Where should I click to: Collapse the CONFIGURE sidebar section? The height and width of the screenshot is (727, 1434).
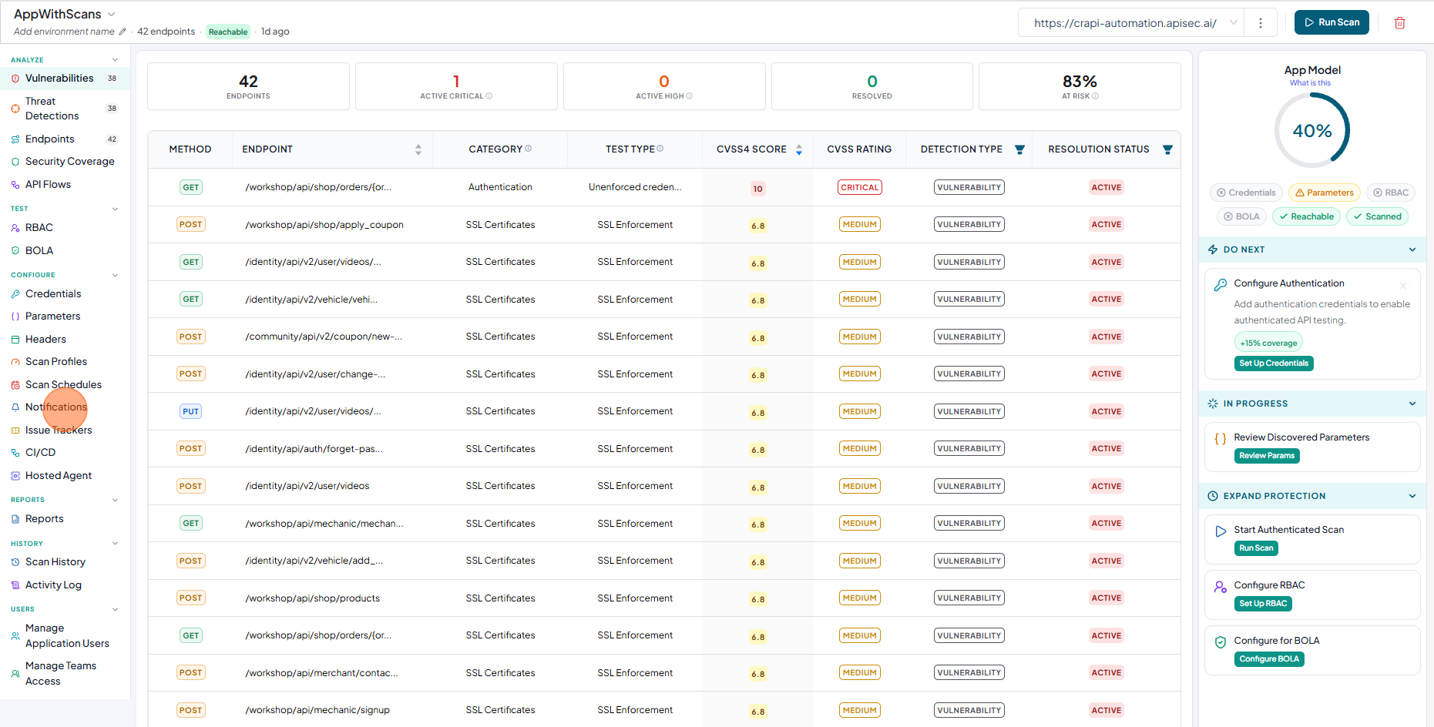[115, 275]
